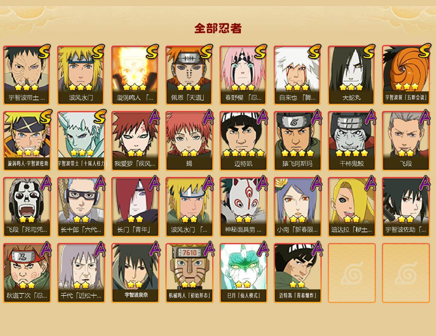The height and width of the screenshot is (336, 436).
Task: Open the 迈特凯 five-star card
Action: pyautogui.click(x=243, y=141)
